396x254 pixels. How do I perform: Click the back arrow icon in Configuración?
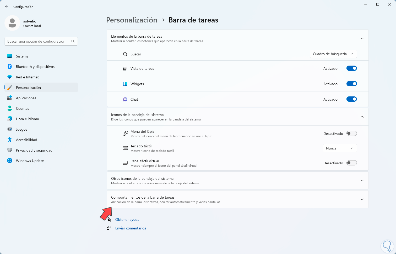click(x=7, y=7)
